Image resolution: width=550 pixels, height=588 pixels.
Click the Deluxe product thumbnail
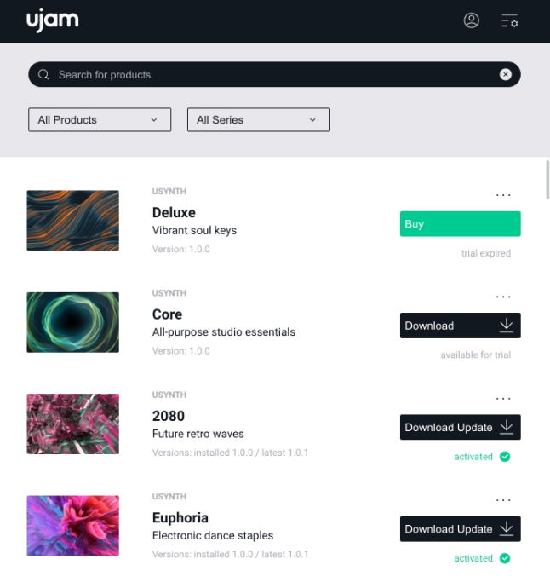(72, 221)
